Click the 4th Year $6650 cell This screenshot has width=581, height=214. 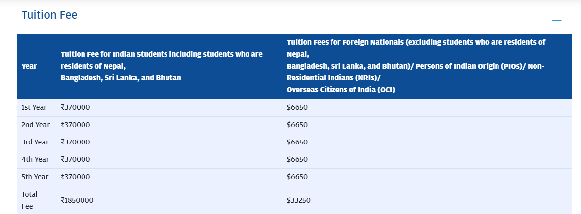[x=297, y=159]
